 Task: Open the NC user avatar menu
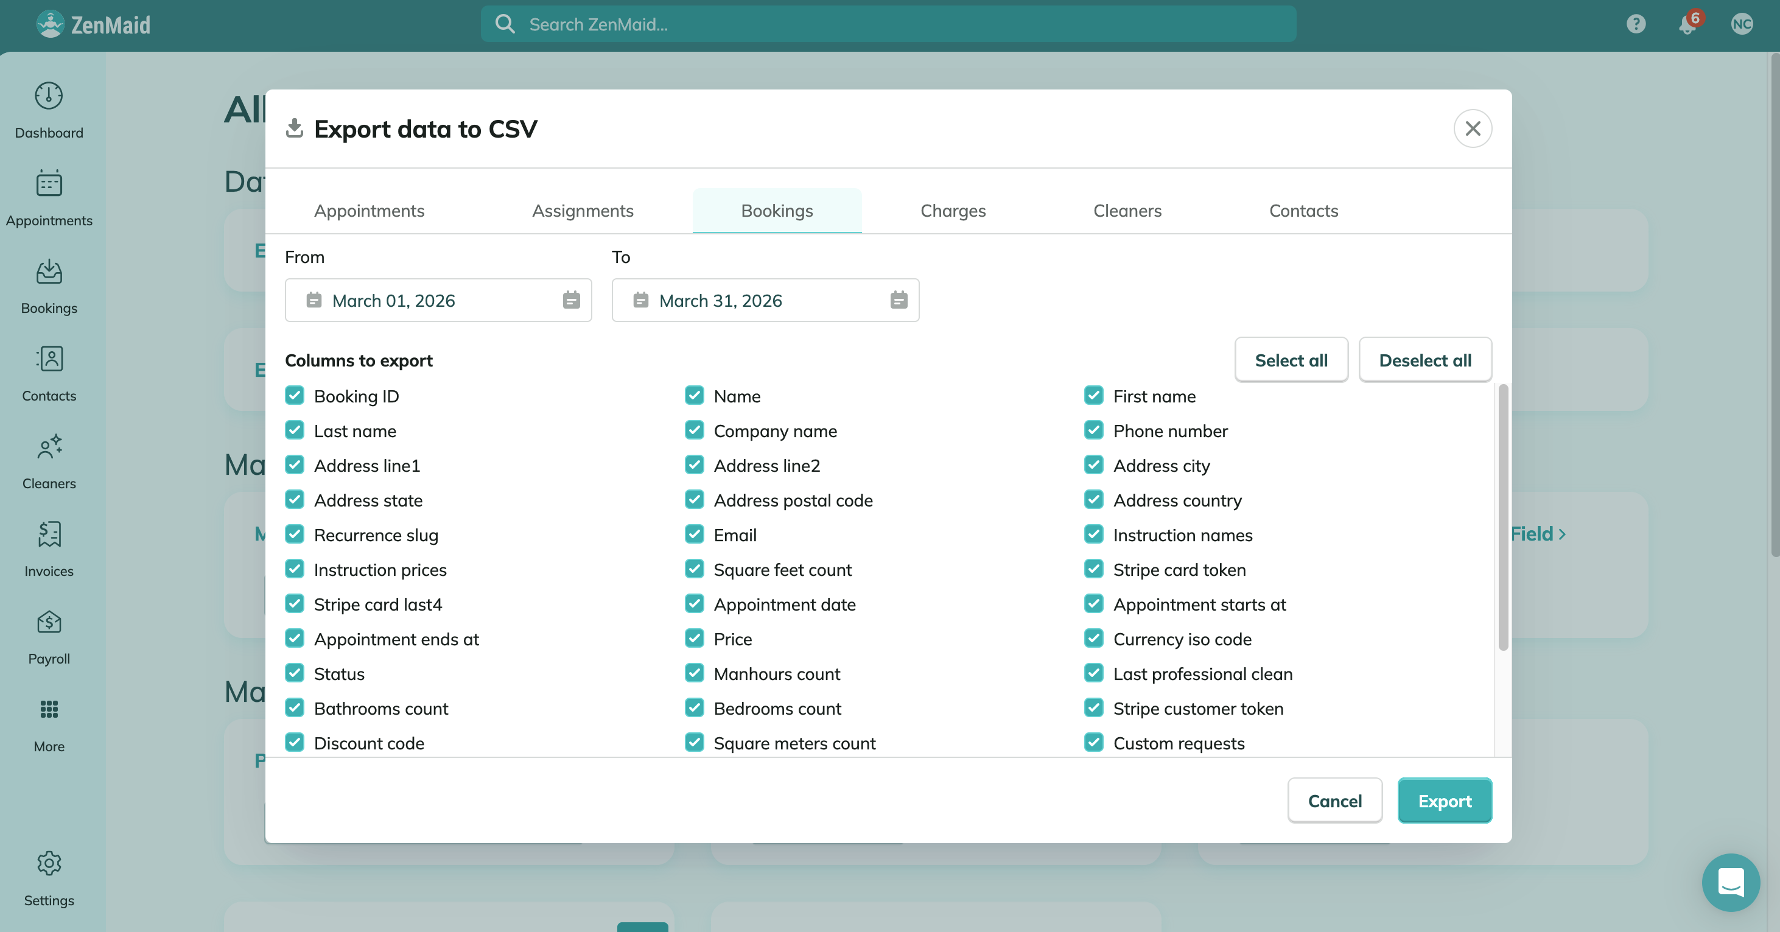(x=1741, y=24)
